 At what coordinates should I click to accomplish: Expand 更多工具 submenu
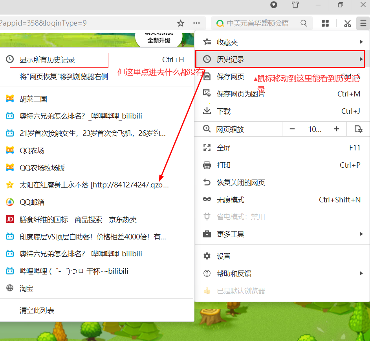[x=282, y=234]
